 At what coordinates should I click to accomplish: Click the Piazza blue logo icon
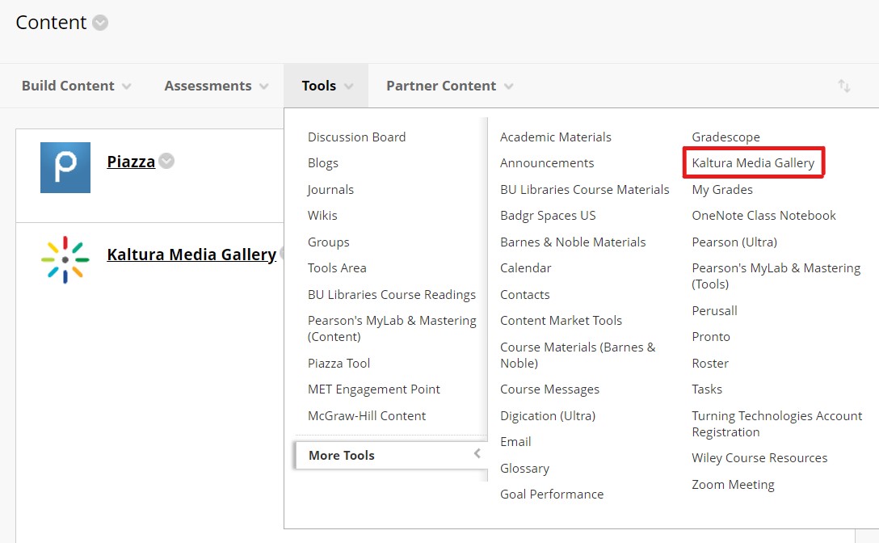(65, 167)
